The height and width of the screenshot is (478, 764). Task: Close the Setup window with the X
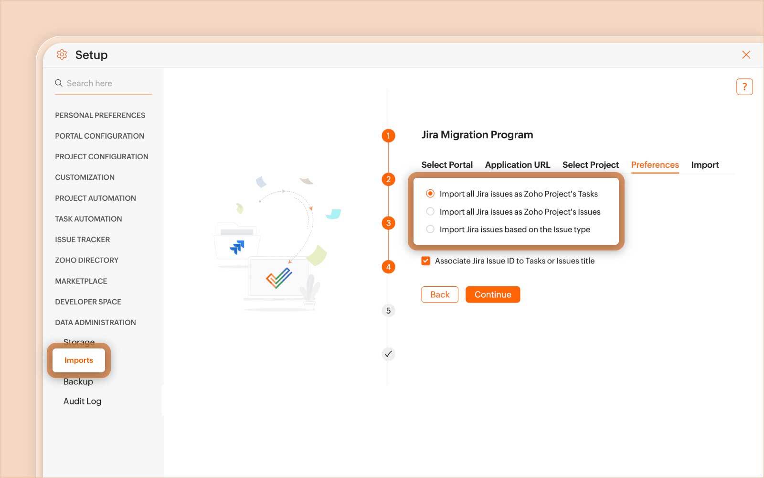[746, 54]
